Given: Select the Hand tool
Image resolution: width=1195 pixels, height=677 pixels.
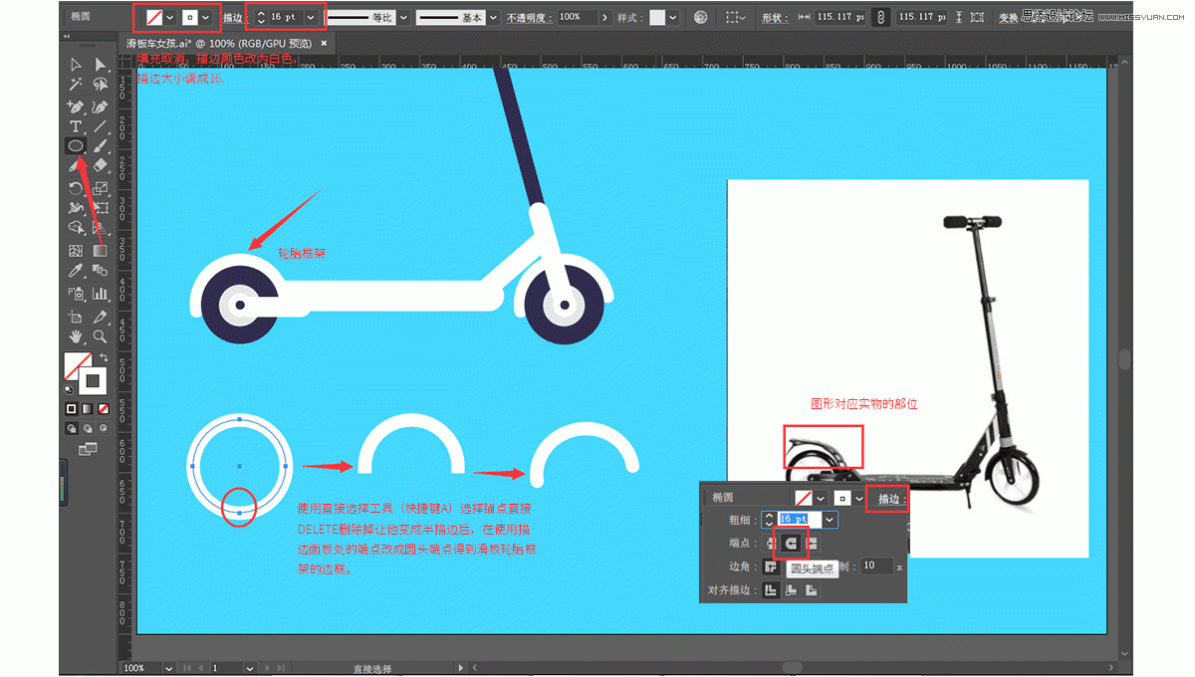Looking at the screenshot, I should pos(75,337).
